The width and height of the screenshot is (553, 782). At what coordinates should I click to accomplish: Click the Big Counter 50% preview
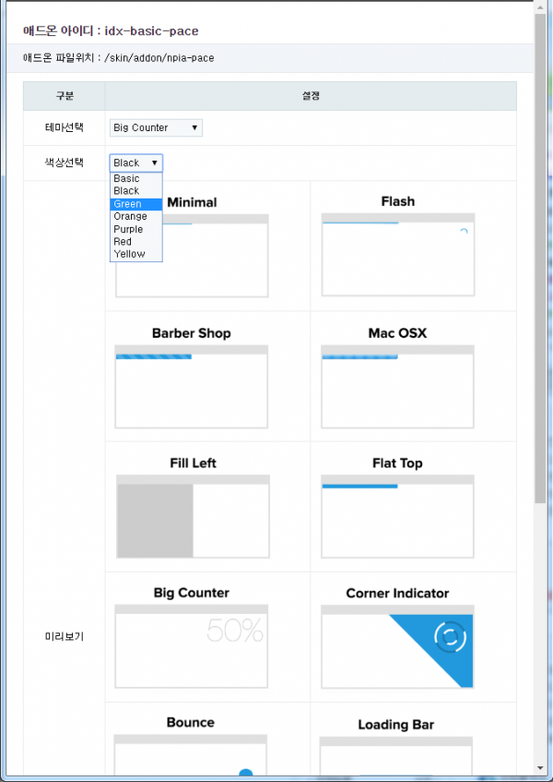tap(191, 646)
